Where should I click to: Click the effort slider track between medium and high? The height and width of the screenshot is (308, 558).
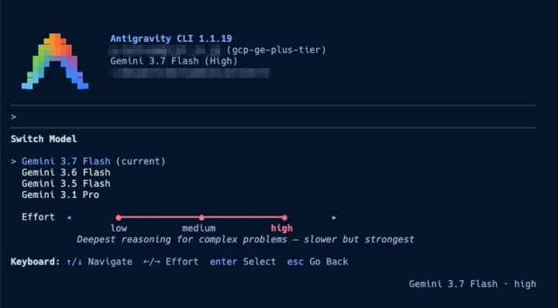click(x=243, y=217)
